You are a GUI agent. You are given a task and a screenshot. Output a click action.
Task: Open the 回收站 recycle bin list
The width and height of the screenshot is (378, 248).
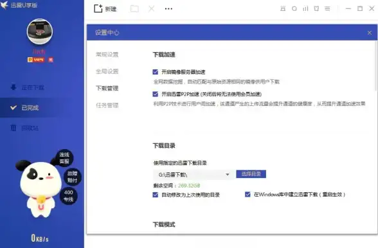click(x=24, y=128)
